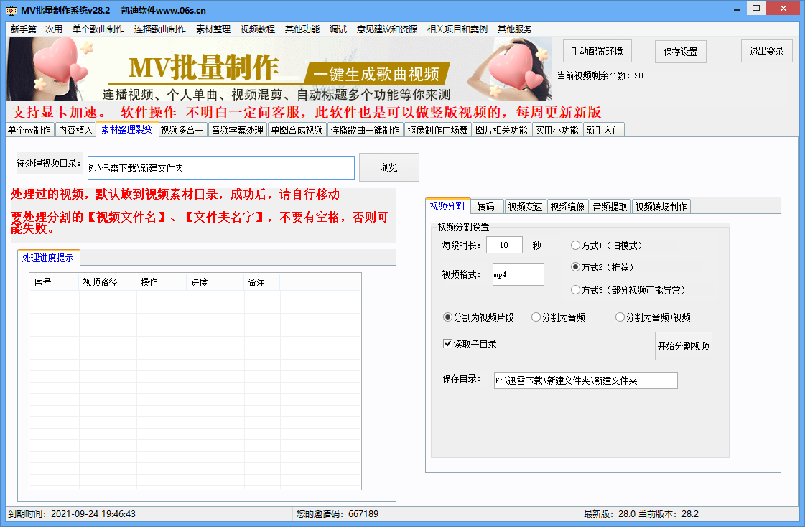This screenshot has width=805, height=527.
Task: Switch to the 视频多合一 tab
Action: point(182,130)
